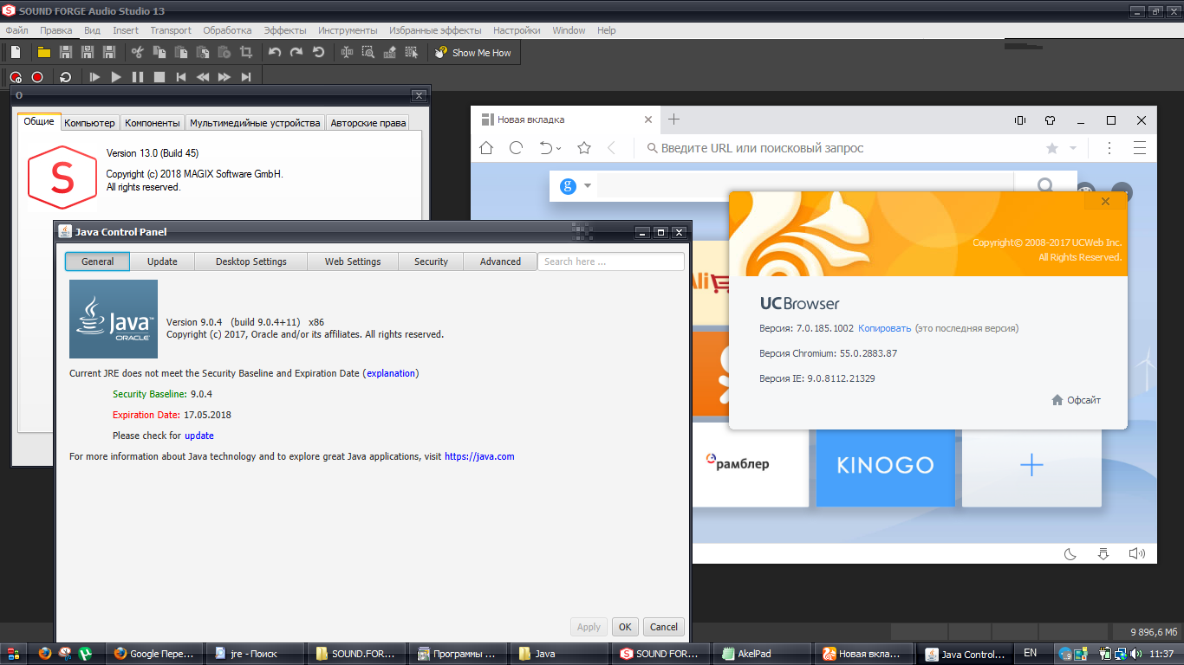This screenshot has width=1184, height=665.
Task: Jump to end of the audio
Action: [x=246, y=77]
